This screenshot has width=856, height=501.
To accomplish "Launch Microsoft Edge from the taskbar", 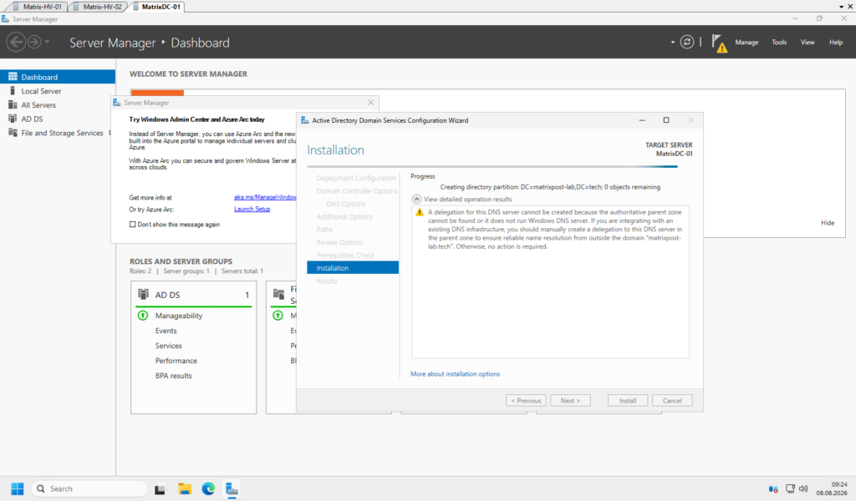I will click(208, 489).
